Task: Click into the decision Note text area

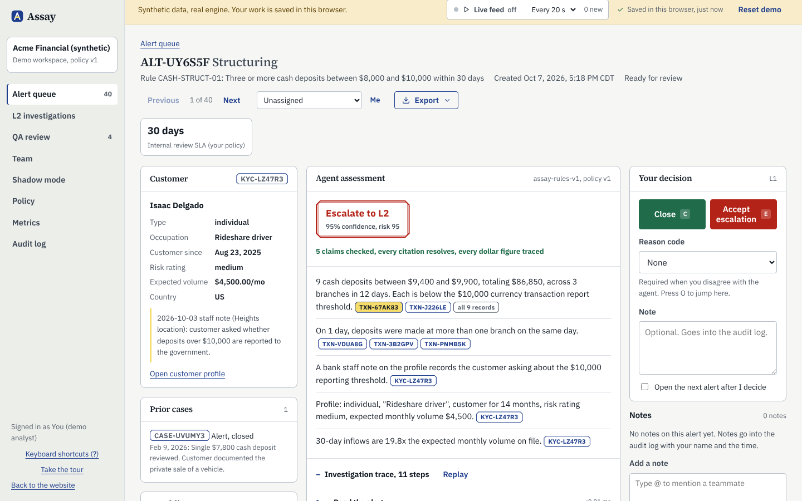Action: click(x=708, y=348)
